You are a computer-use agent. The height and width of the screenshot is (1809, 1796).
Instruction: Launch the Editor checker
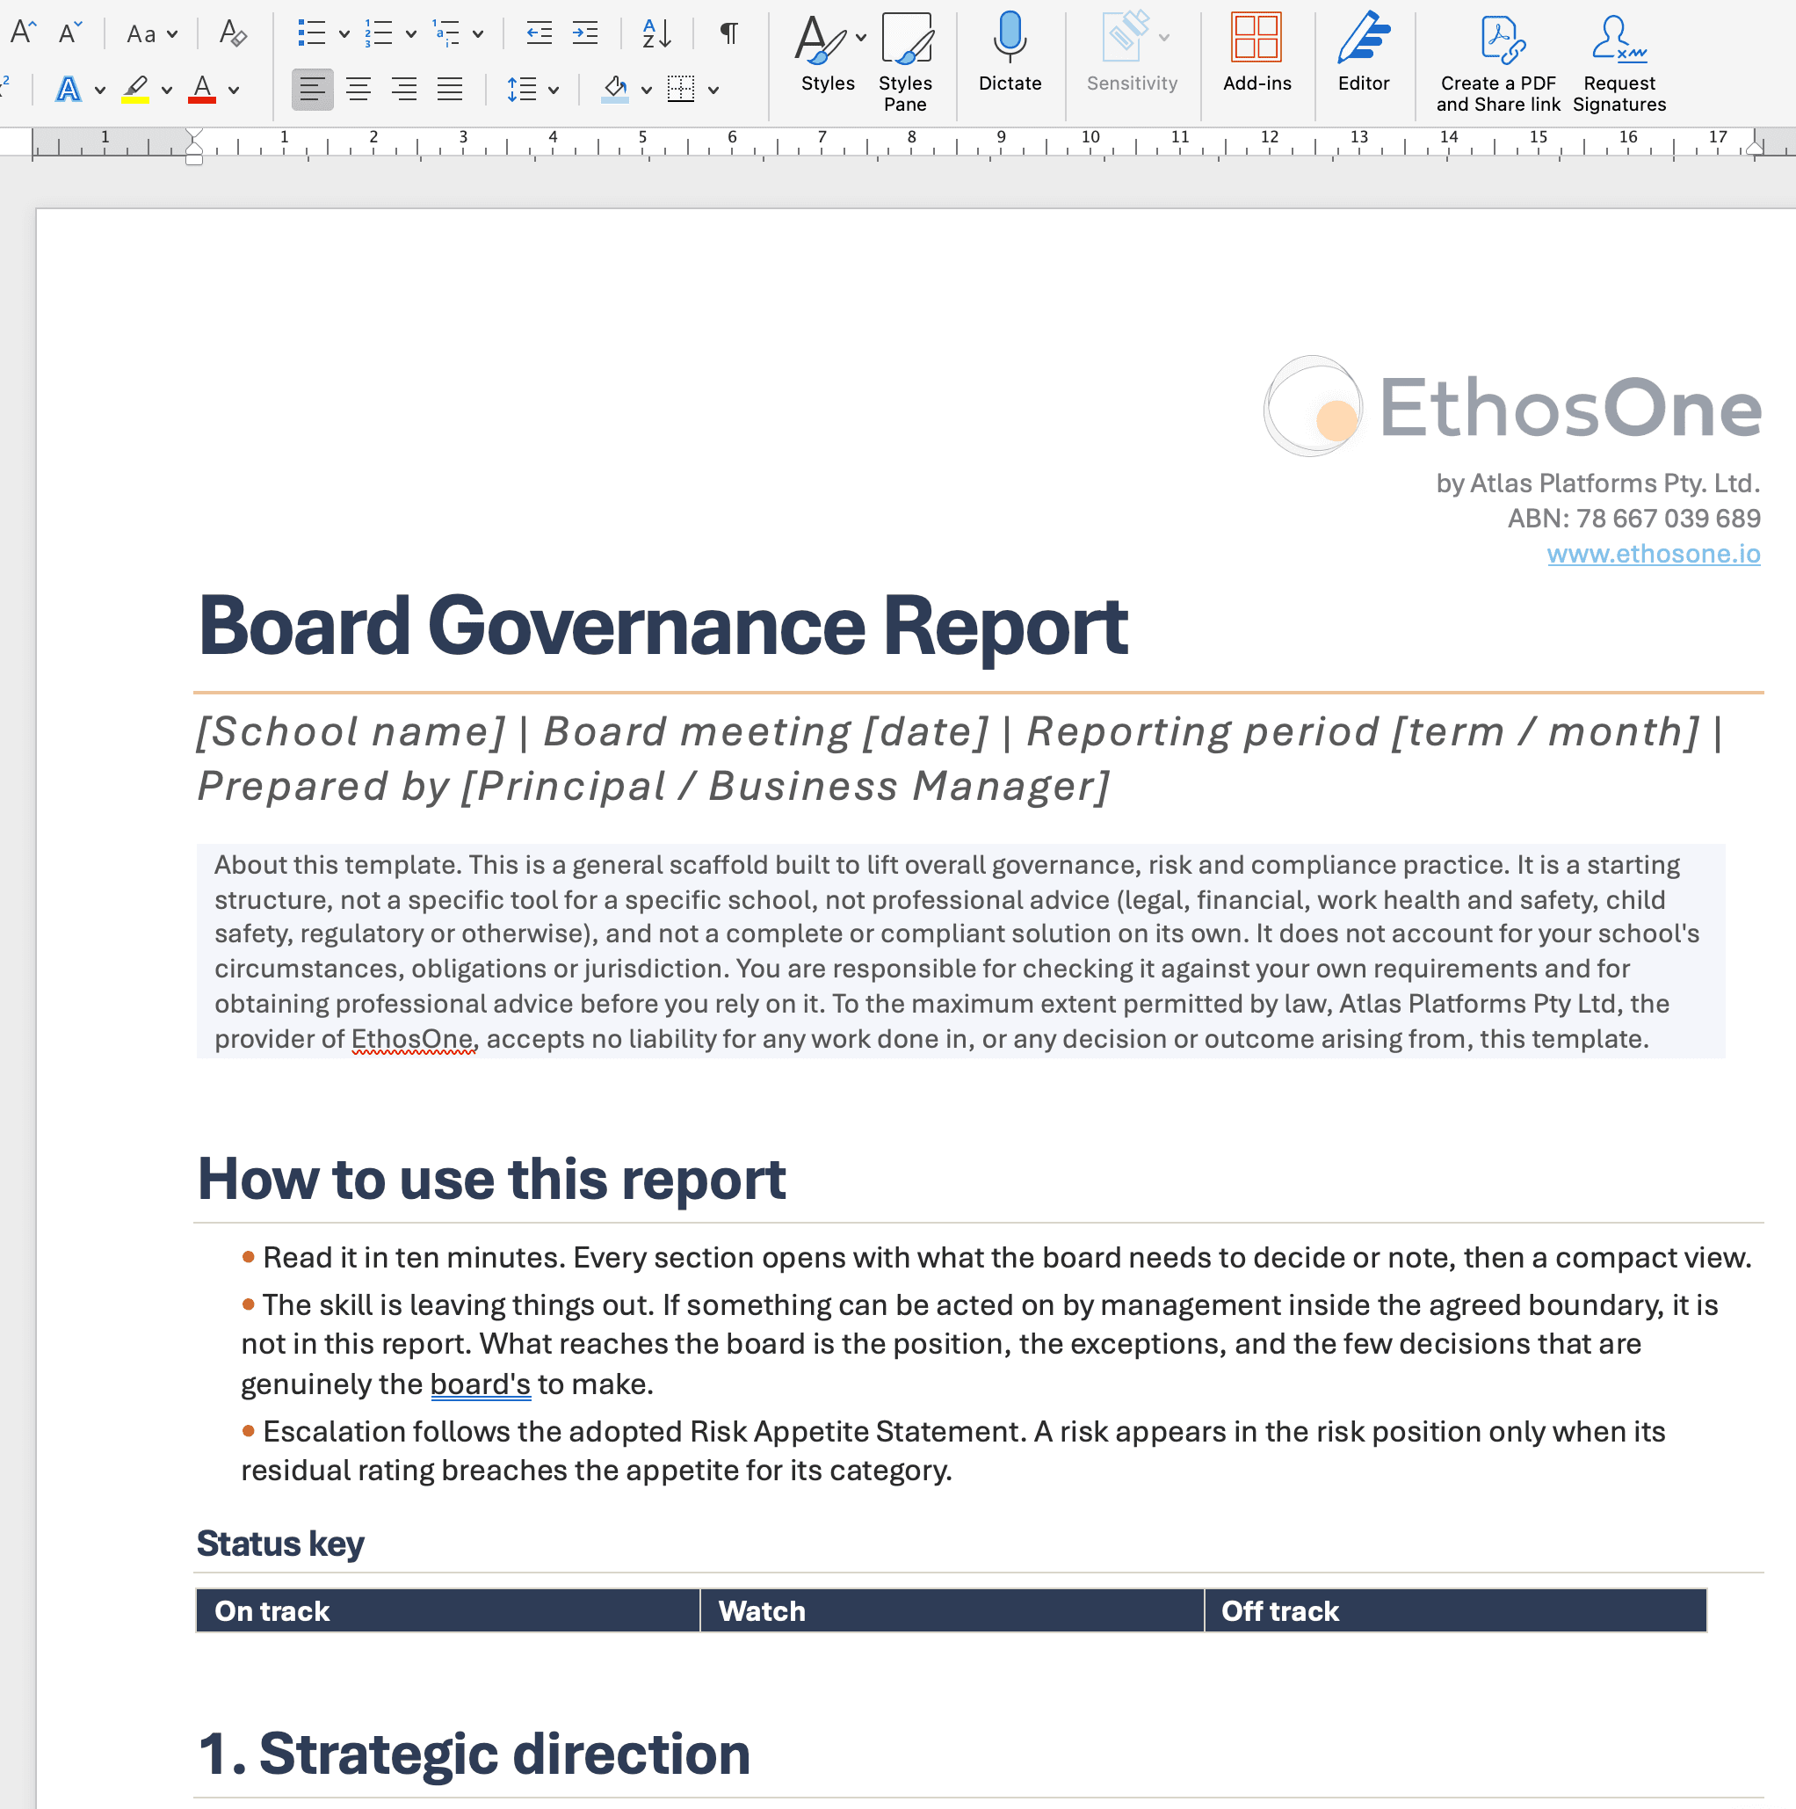pos(1364,53)
